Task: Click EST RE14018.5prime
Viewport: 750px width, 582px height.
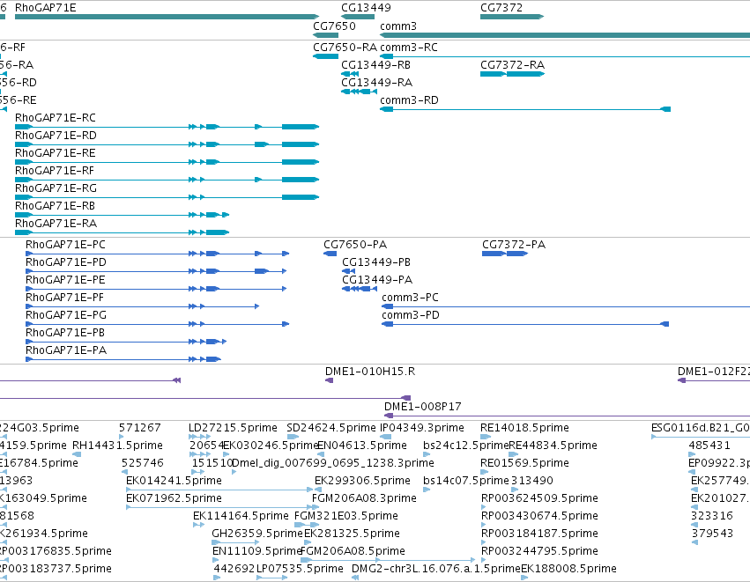Action: pos(486,437)
